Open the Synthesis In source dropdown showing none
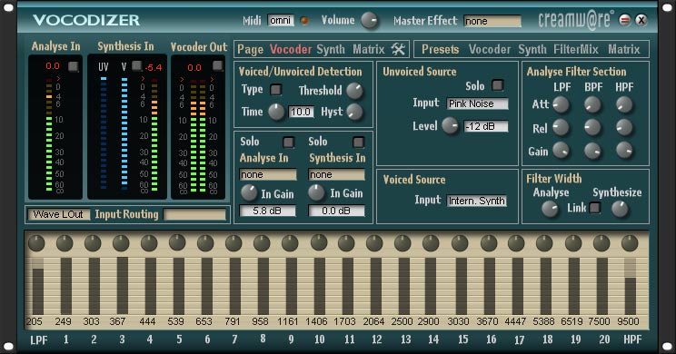The image size is (676, 354). click(336, 174)
